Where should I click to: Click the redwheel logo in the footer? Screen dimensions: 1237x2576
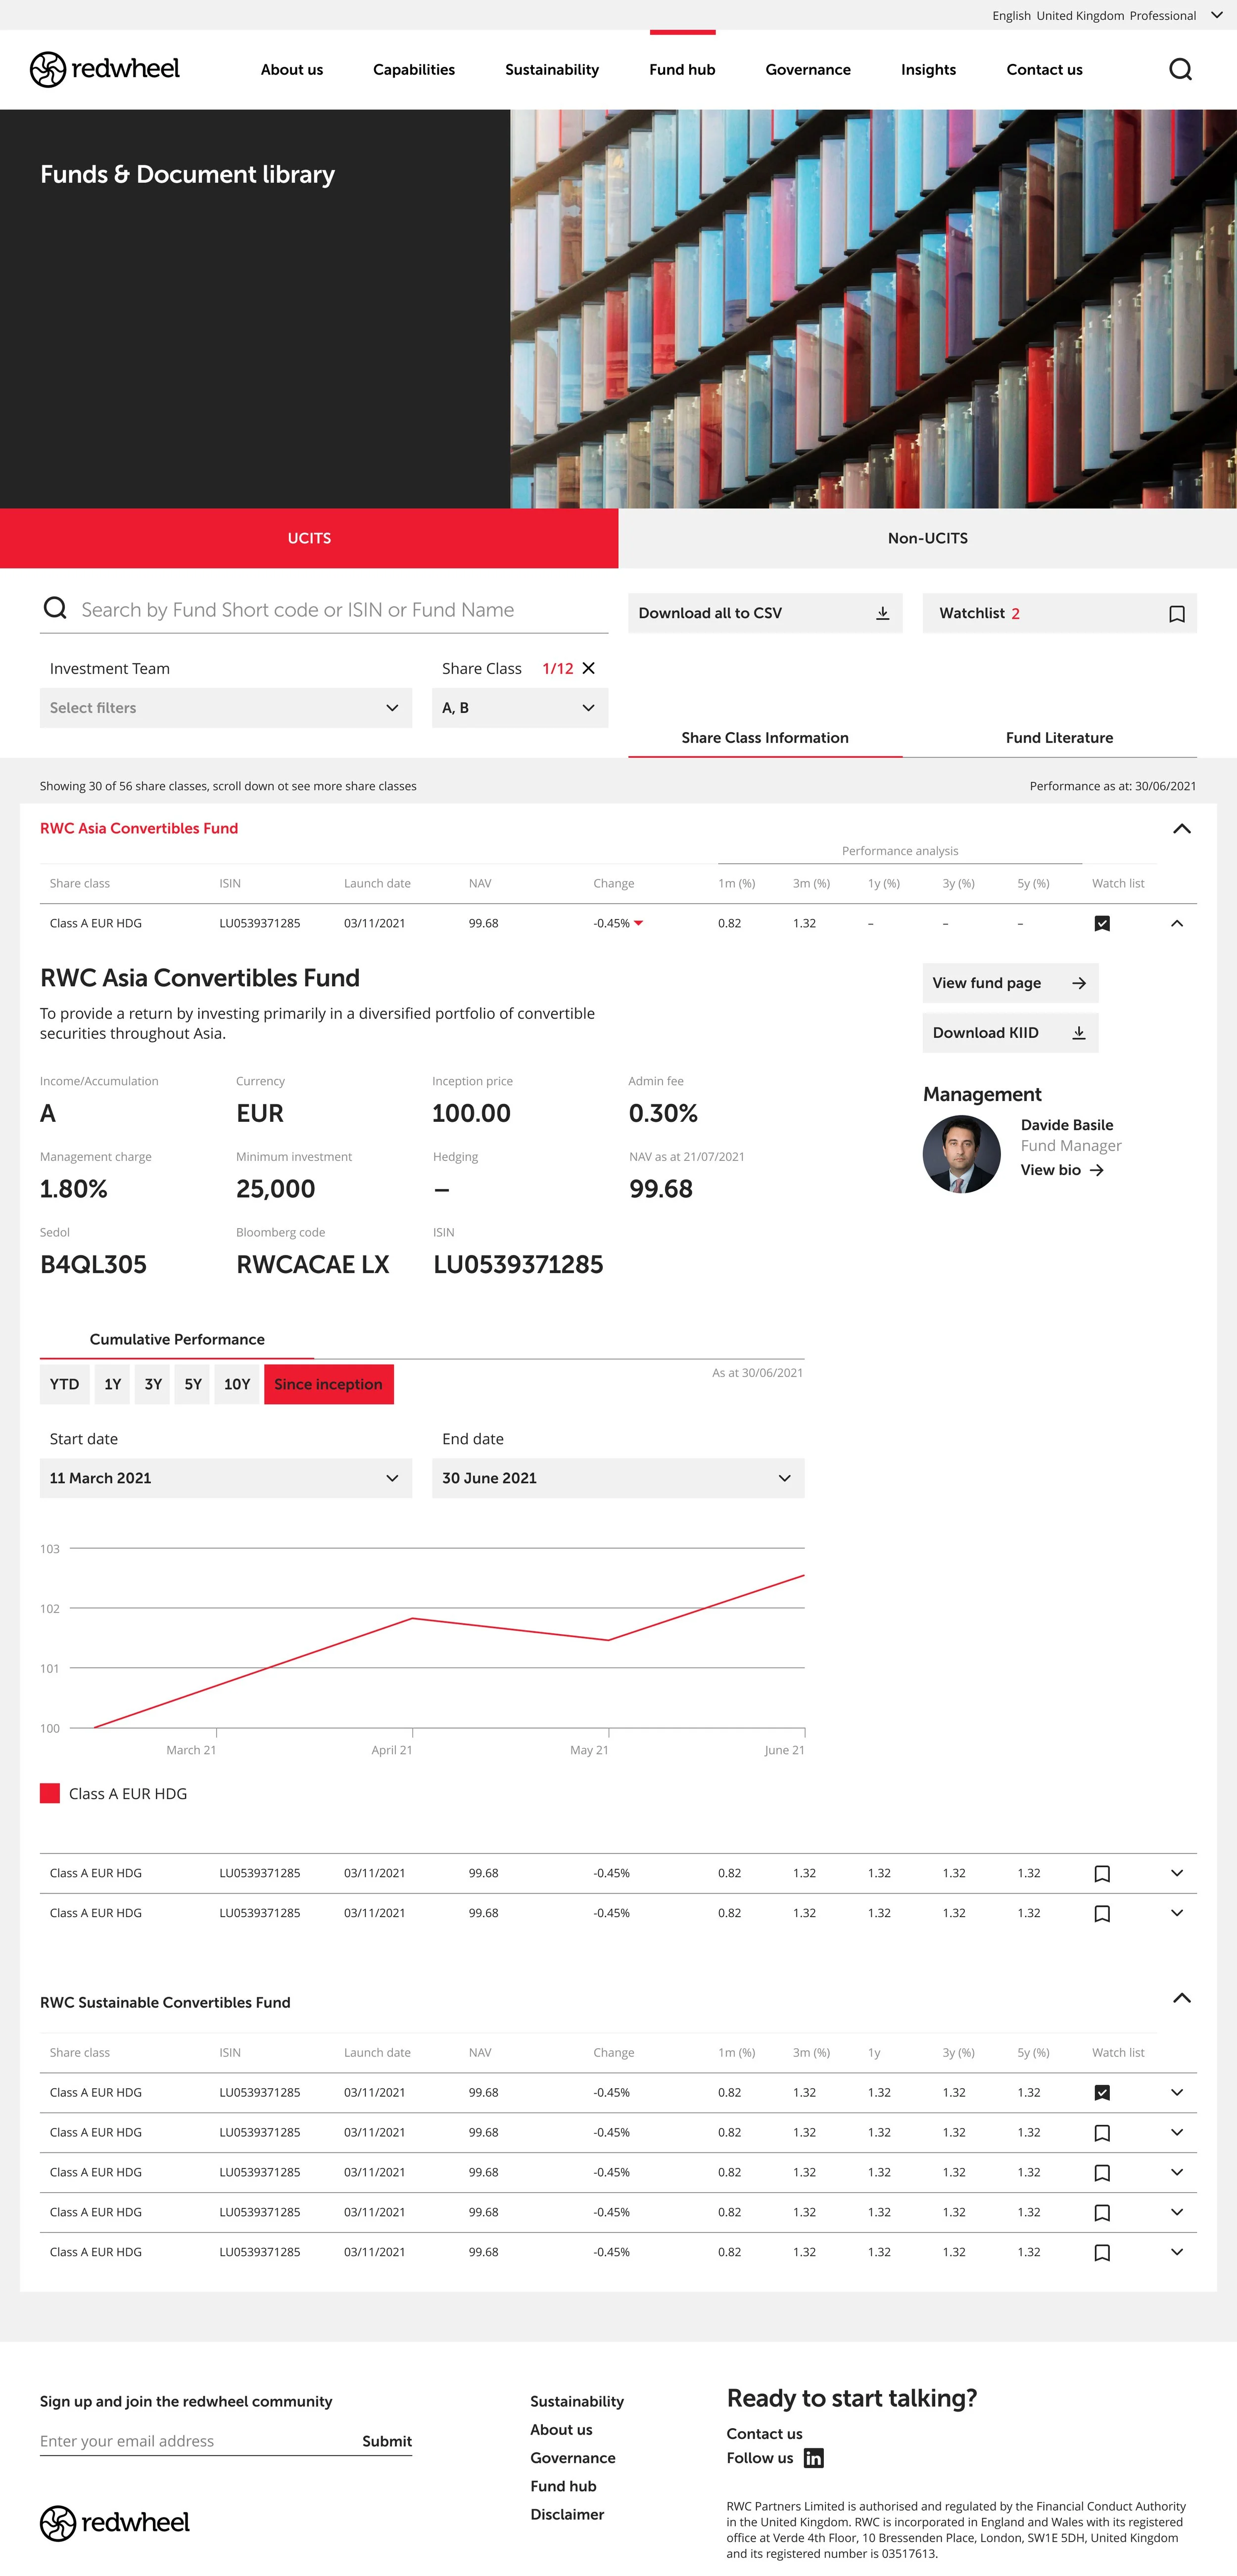115,2522
